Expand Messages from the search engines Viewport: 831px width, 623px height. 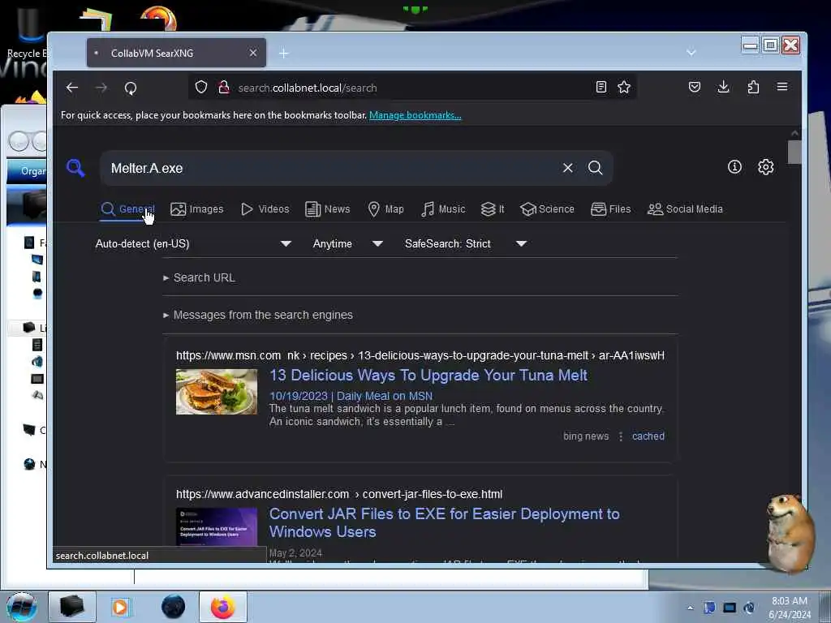(258, 315)
